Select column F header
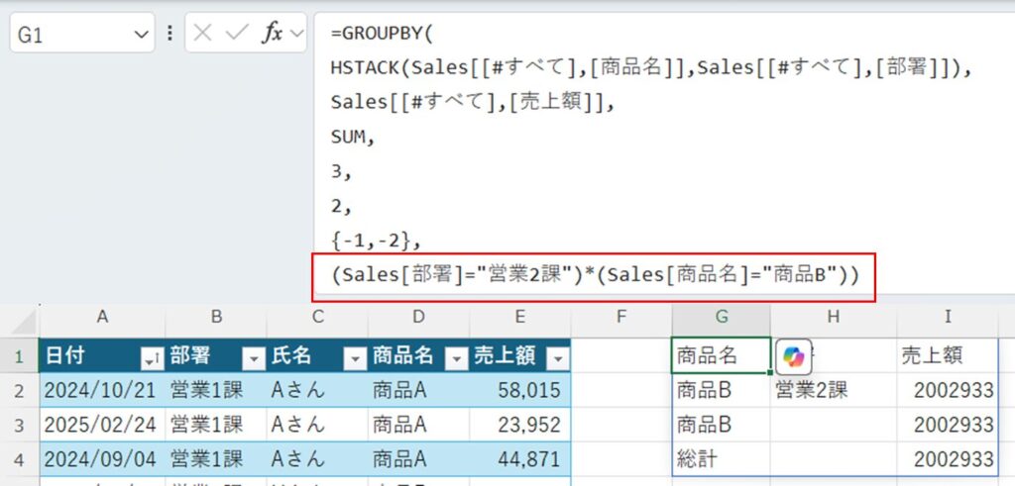1015x486 pixels. tap(621, 317)
